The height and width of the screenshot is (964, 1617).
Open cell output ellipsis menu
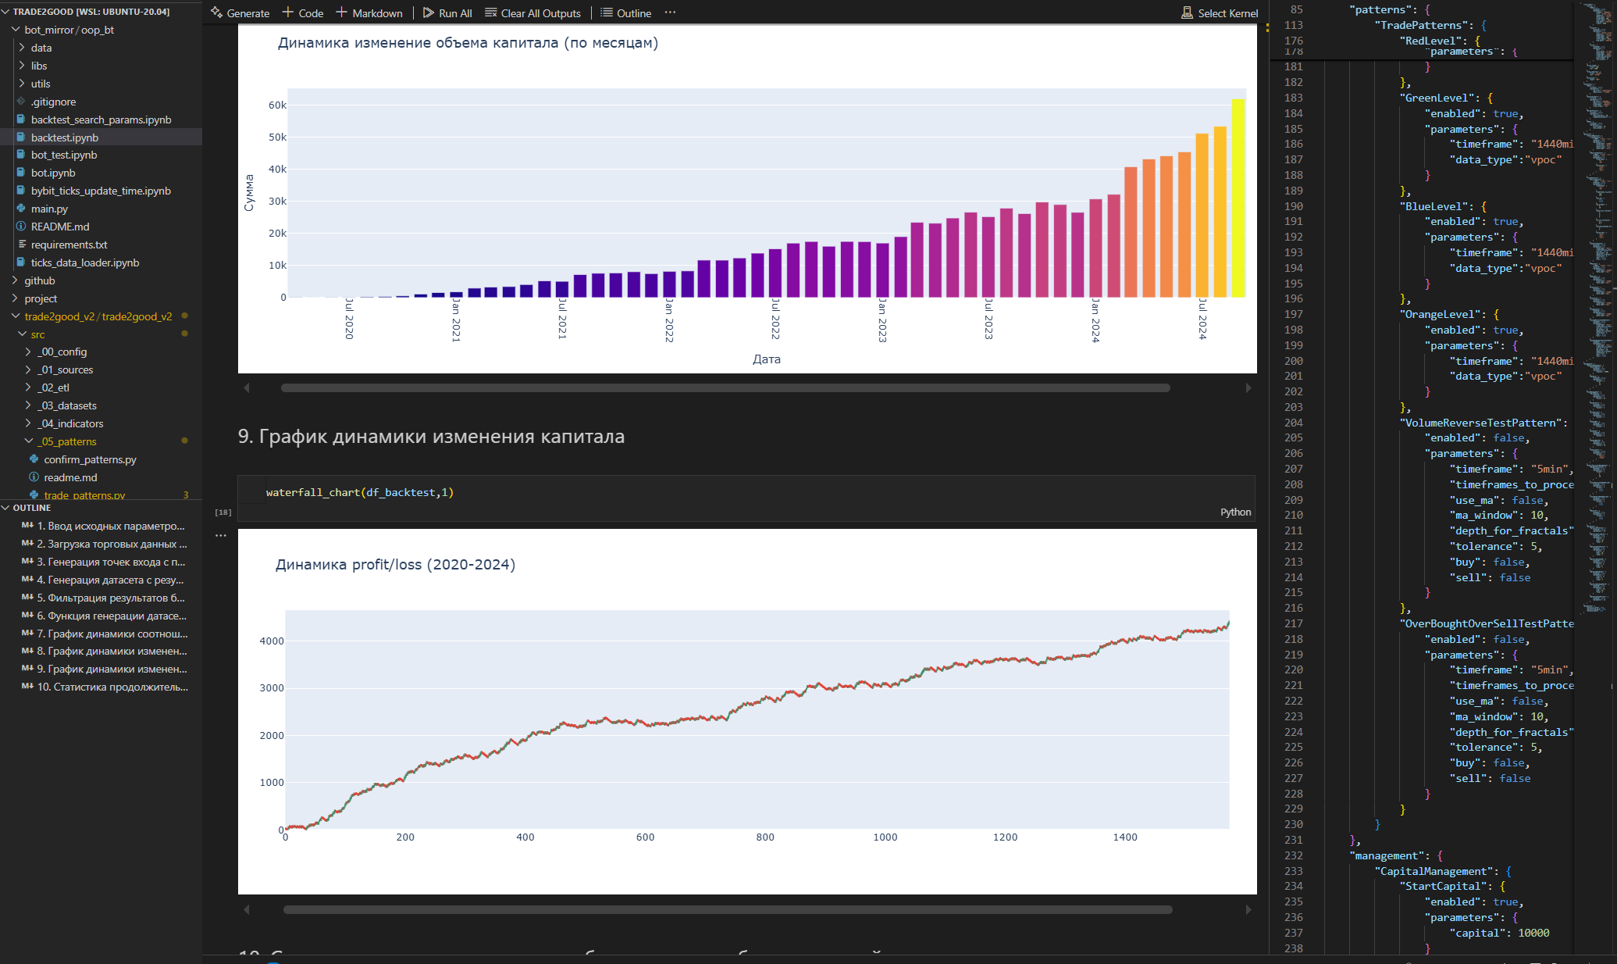tap(221, 535)
